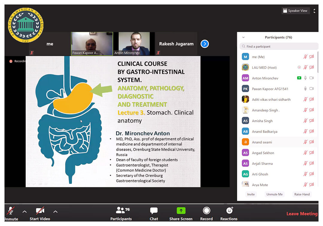
Task: Open video options caret next to Start Video
Action: pyautogui.click(x=55, y=212)
